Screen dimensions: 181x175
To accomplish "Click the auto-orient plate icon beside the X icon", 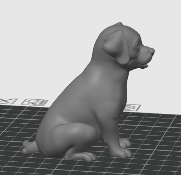I will click(x=34, y=102).
